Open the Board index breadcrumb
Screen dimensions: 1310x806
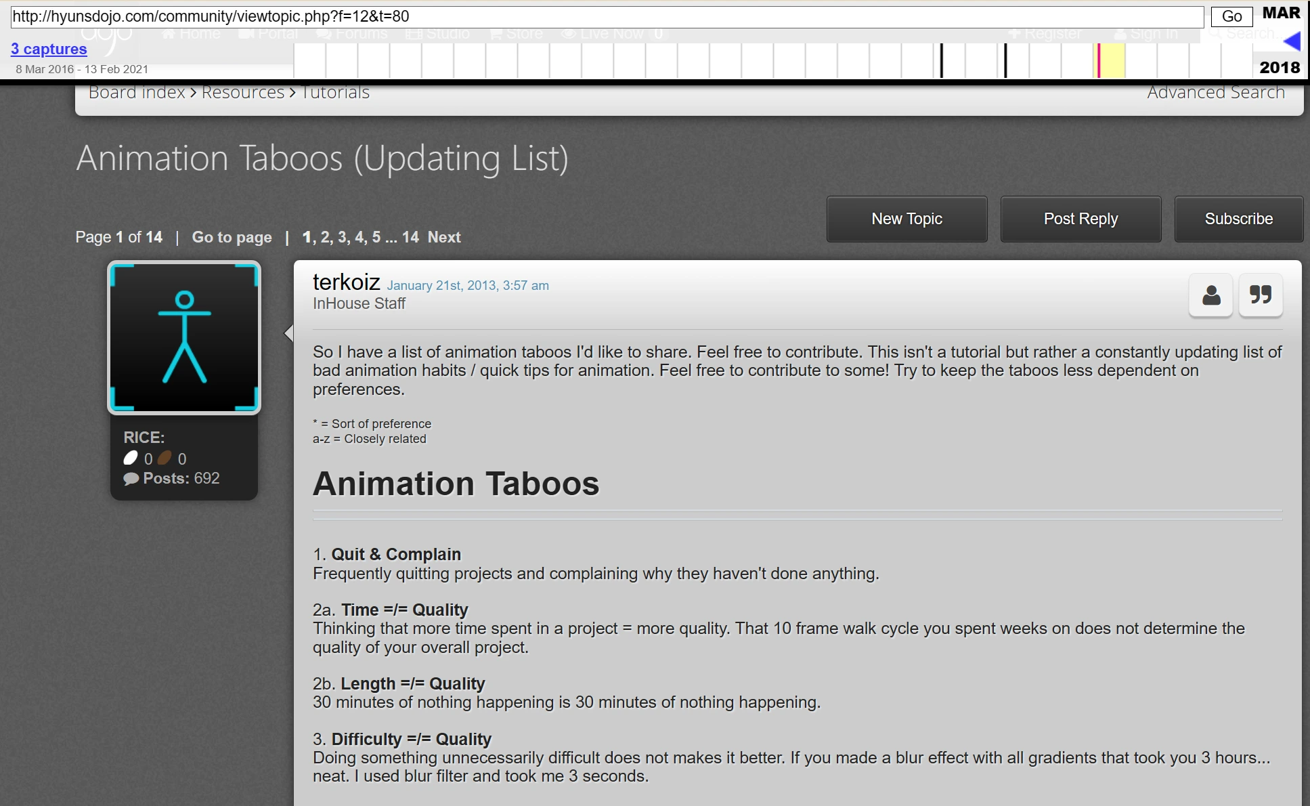coord(137,93)
